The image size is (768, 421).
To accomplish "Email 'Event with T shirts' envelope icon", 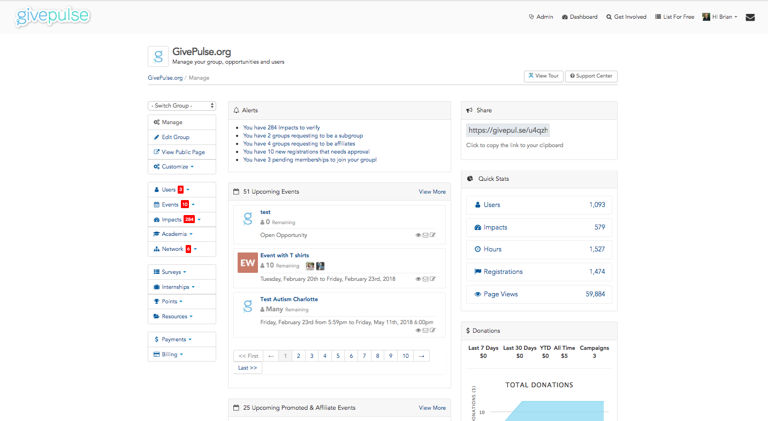I will (x=425, y=279).
